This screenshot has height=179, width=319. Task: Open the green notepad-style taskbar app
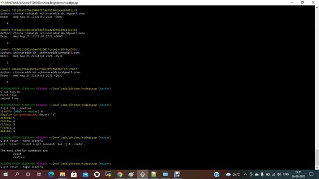(154, 175)
